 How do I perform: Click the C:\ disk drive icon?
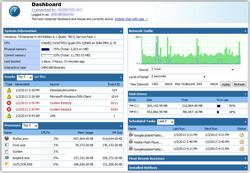pos(131,106)
